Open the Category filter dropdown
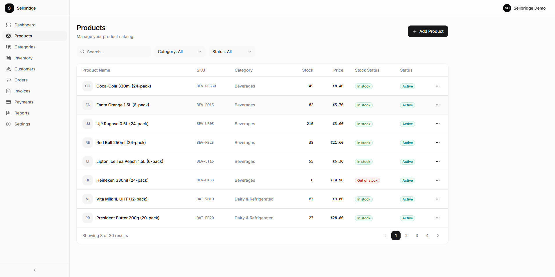 (x=179, y=52)
